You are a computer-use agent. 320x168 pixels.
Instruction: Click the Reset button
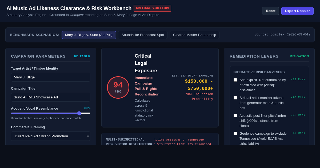[x=270, y=11]
